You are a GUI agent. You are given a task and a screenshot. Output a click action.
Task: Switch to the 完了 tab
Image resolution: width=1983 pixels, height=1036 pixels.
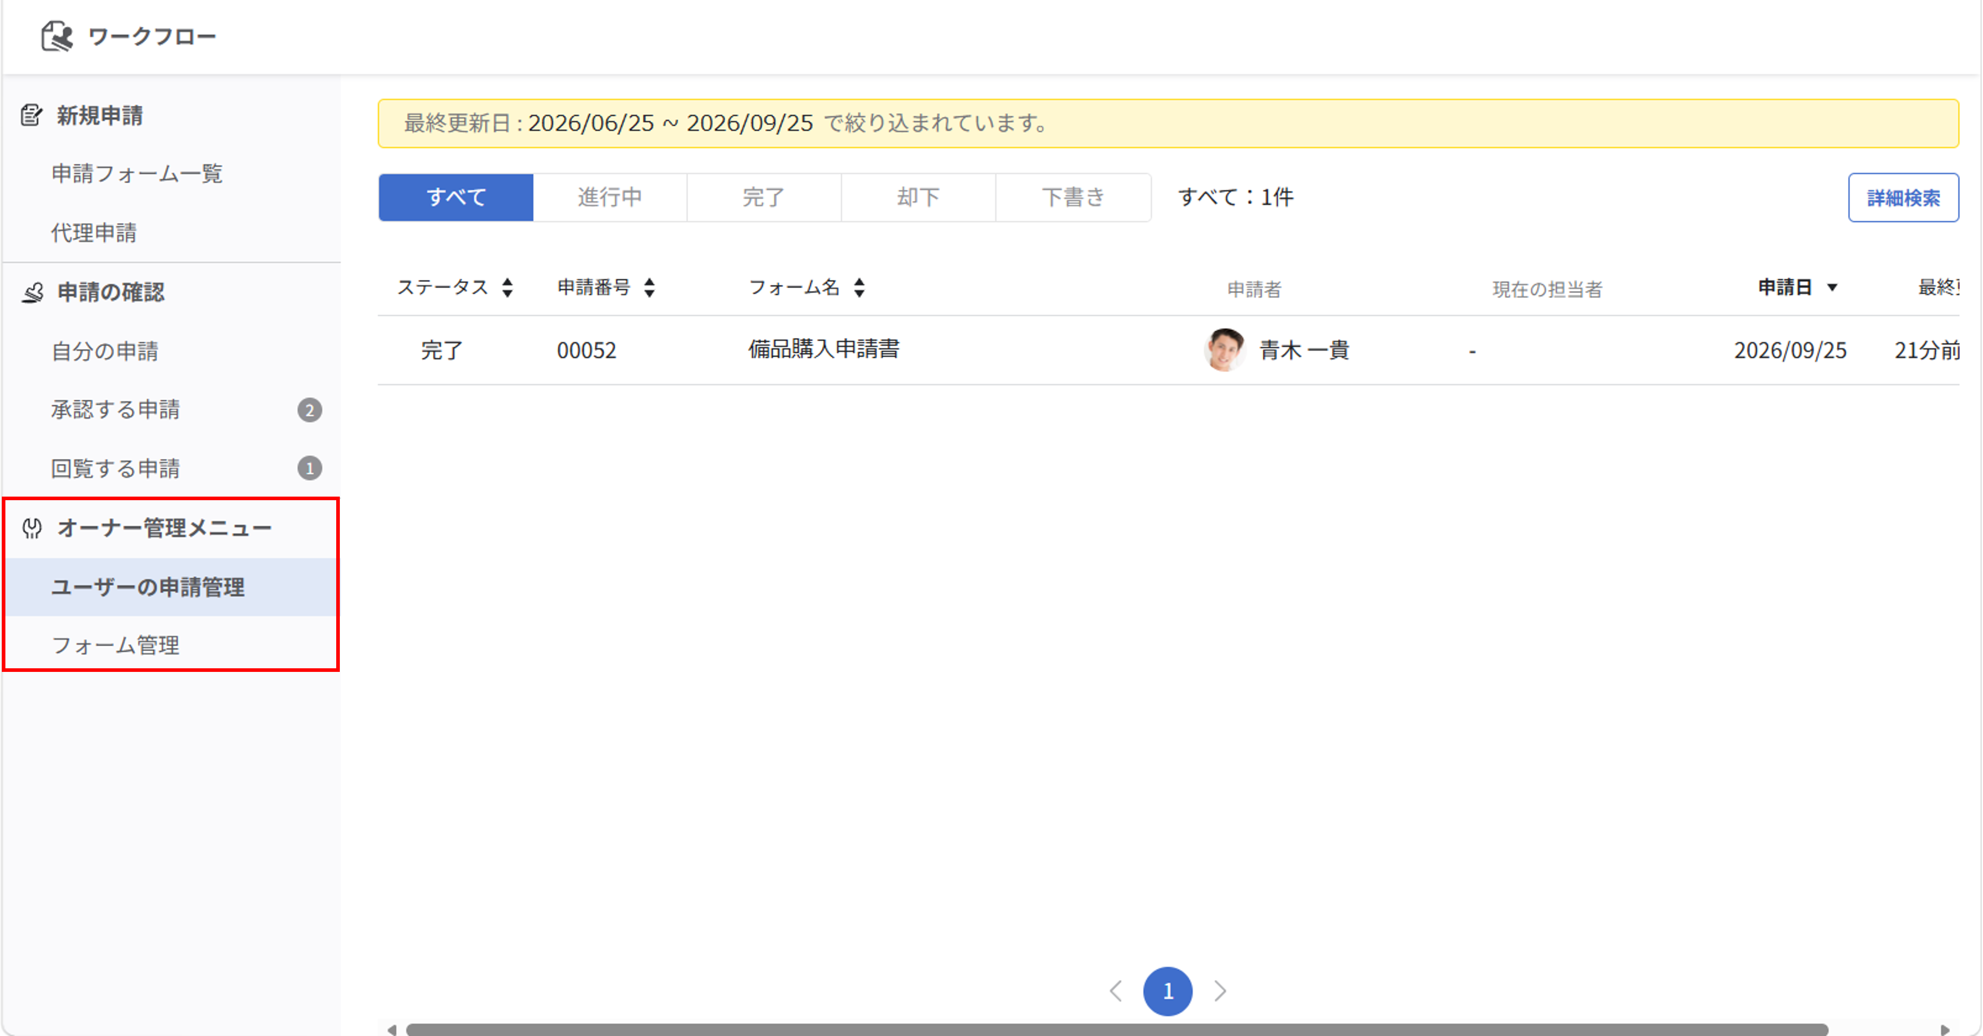pos(763,197)
